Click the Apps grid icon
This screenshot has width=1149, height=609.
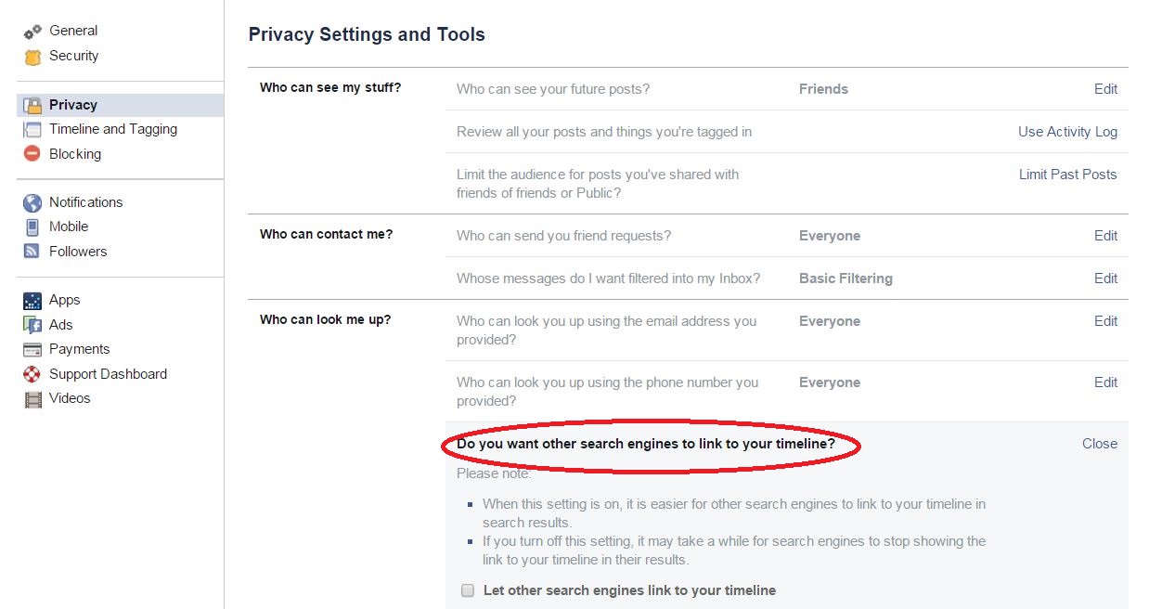[x=32, y=300]
